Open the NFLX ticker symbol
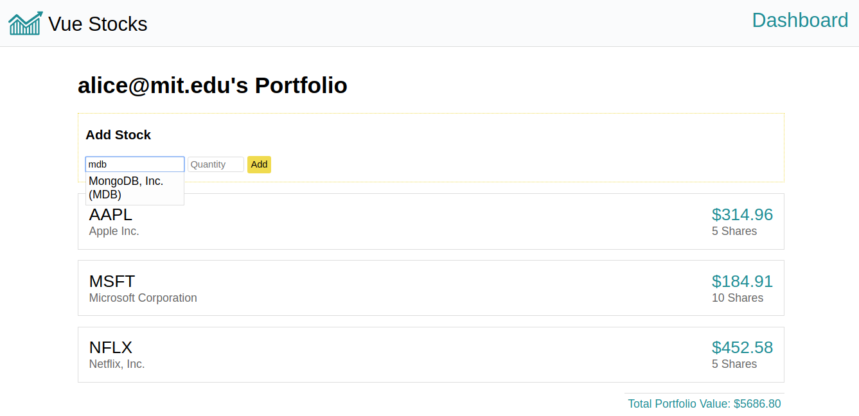Screen dimensions: 859x416 coord(111,347)
